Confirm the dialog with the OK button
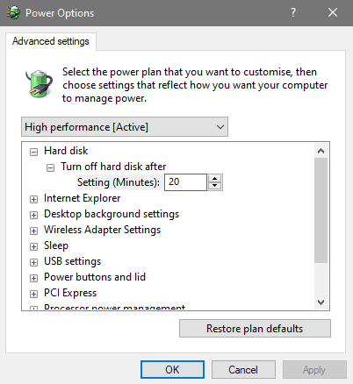 tap(172, 370)
